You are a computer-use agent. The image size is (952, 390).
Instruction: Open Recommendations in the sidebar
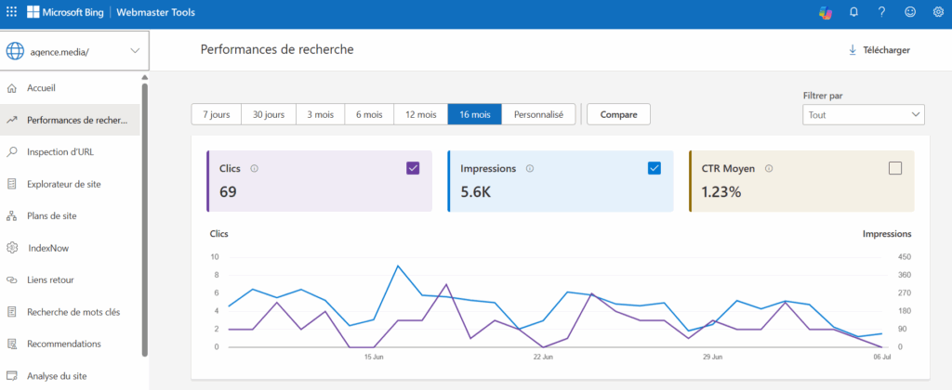click(x=70, y=344)
